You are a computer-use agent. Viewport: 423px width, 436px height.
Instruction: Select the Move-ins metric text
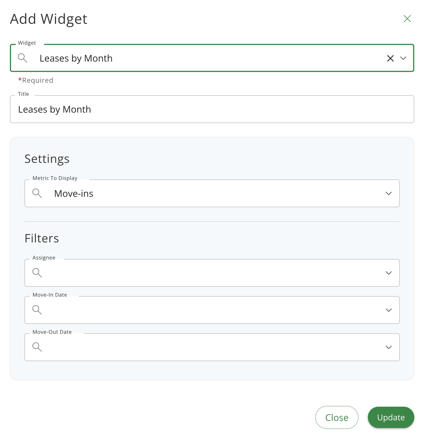pos(74,193)
